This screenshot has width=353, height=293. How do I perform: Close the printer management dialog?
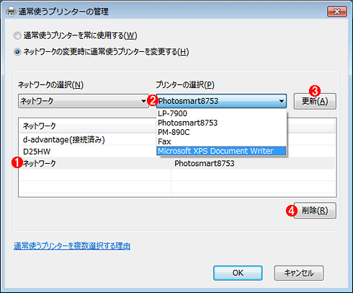tap(336, 12)
